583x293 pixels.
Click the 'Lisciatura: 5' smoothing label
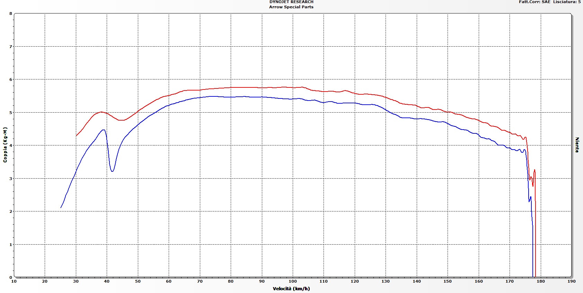click(567, 2)
